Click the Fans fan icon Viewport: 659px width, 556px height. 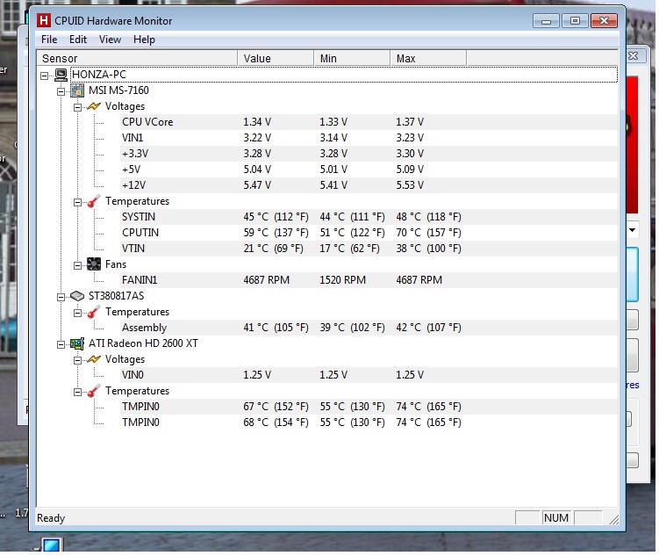tap(94, 264)
